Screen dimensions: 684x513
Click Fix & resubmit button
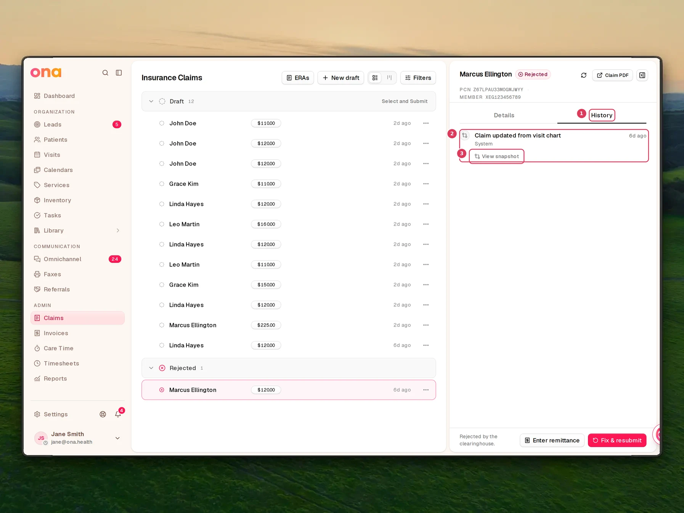tap(617, 440)
